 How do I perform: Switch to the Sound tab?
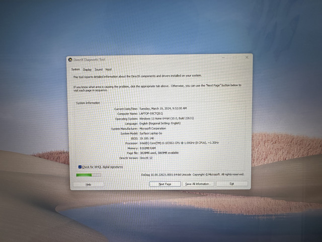[x=99, y=70]
